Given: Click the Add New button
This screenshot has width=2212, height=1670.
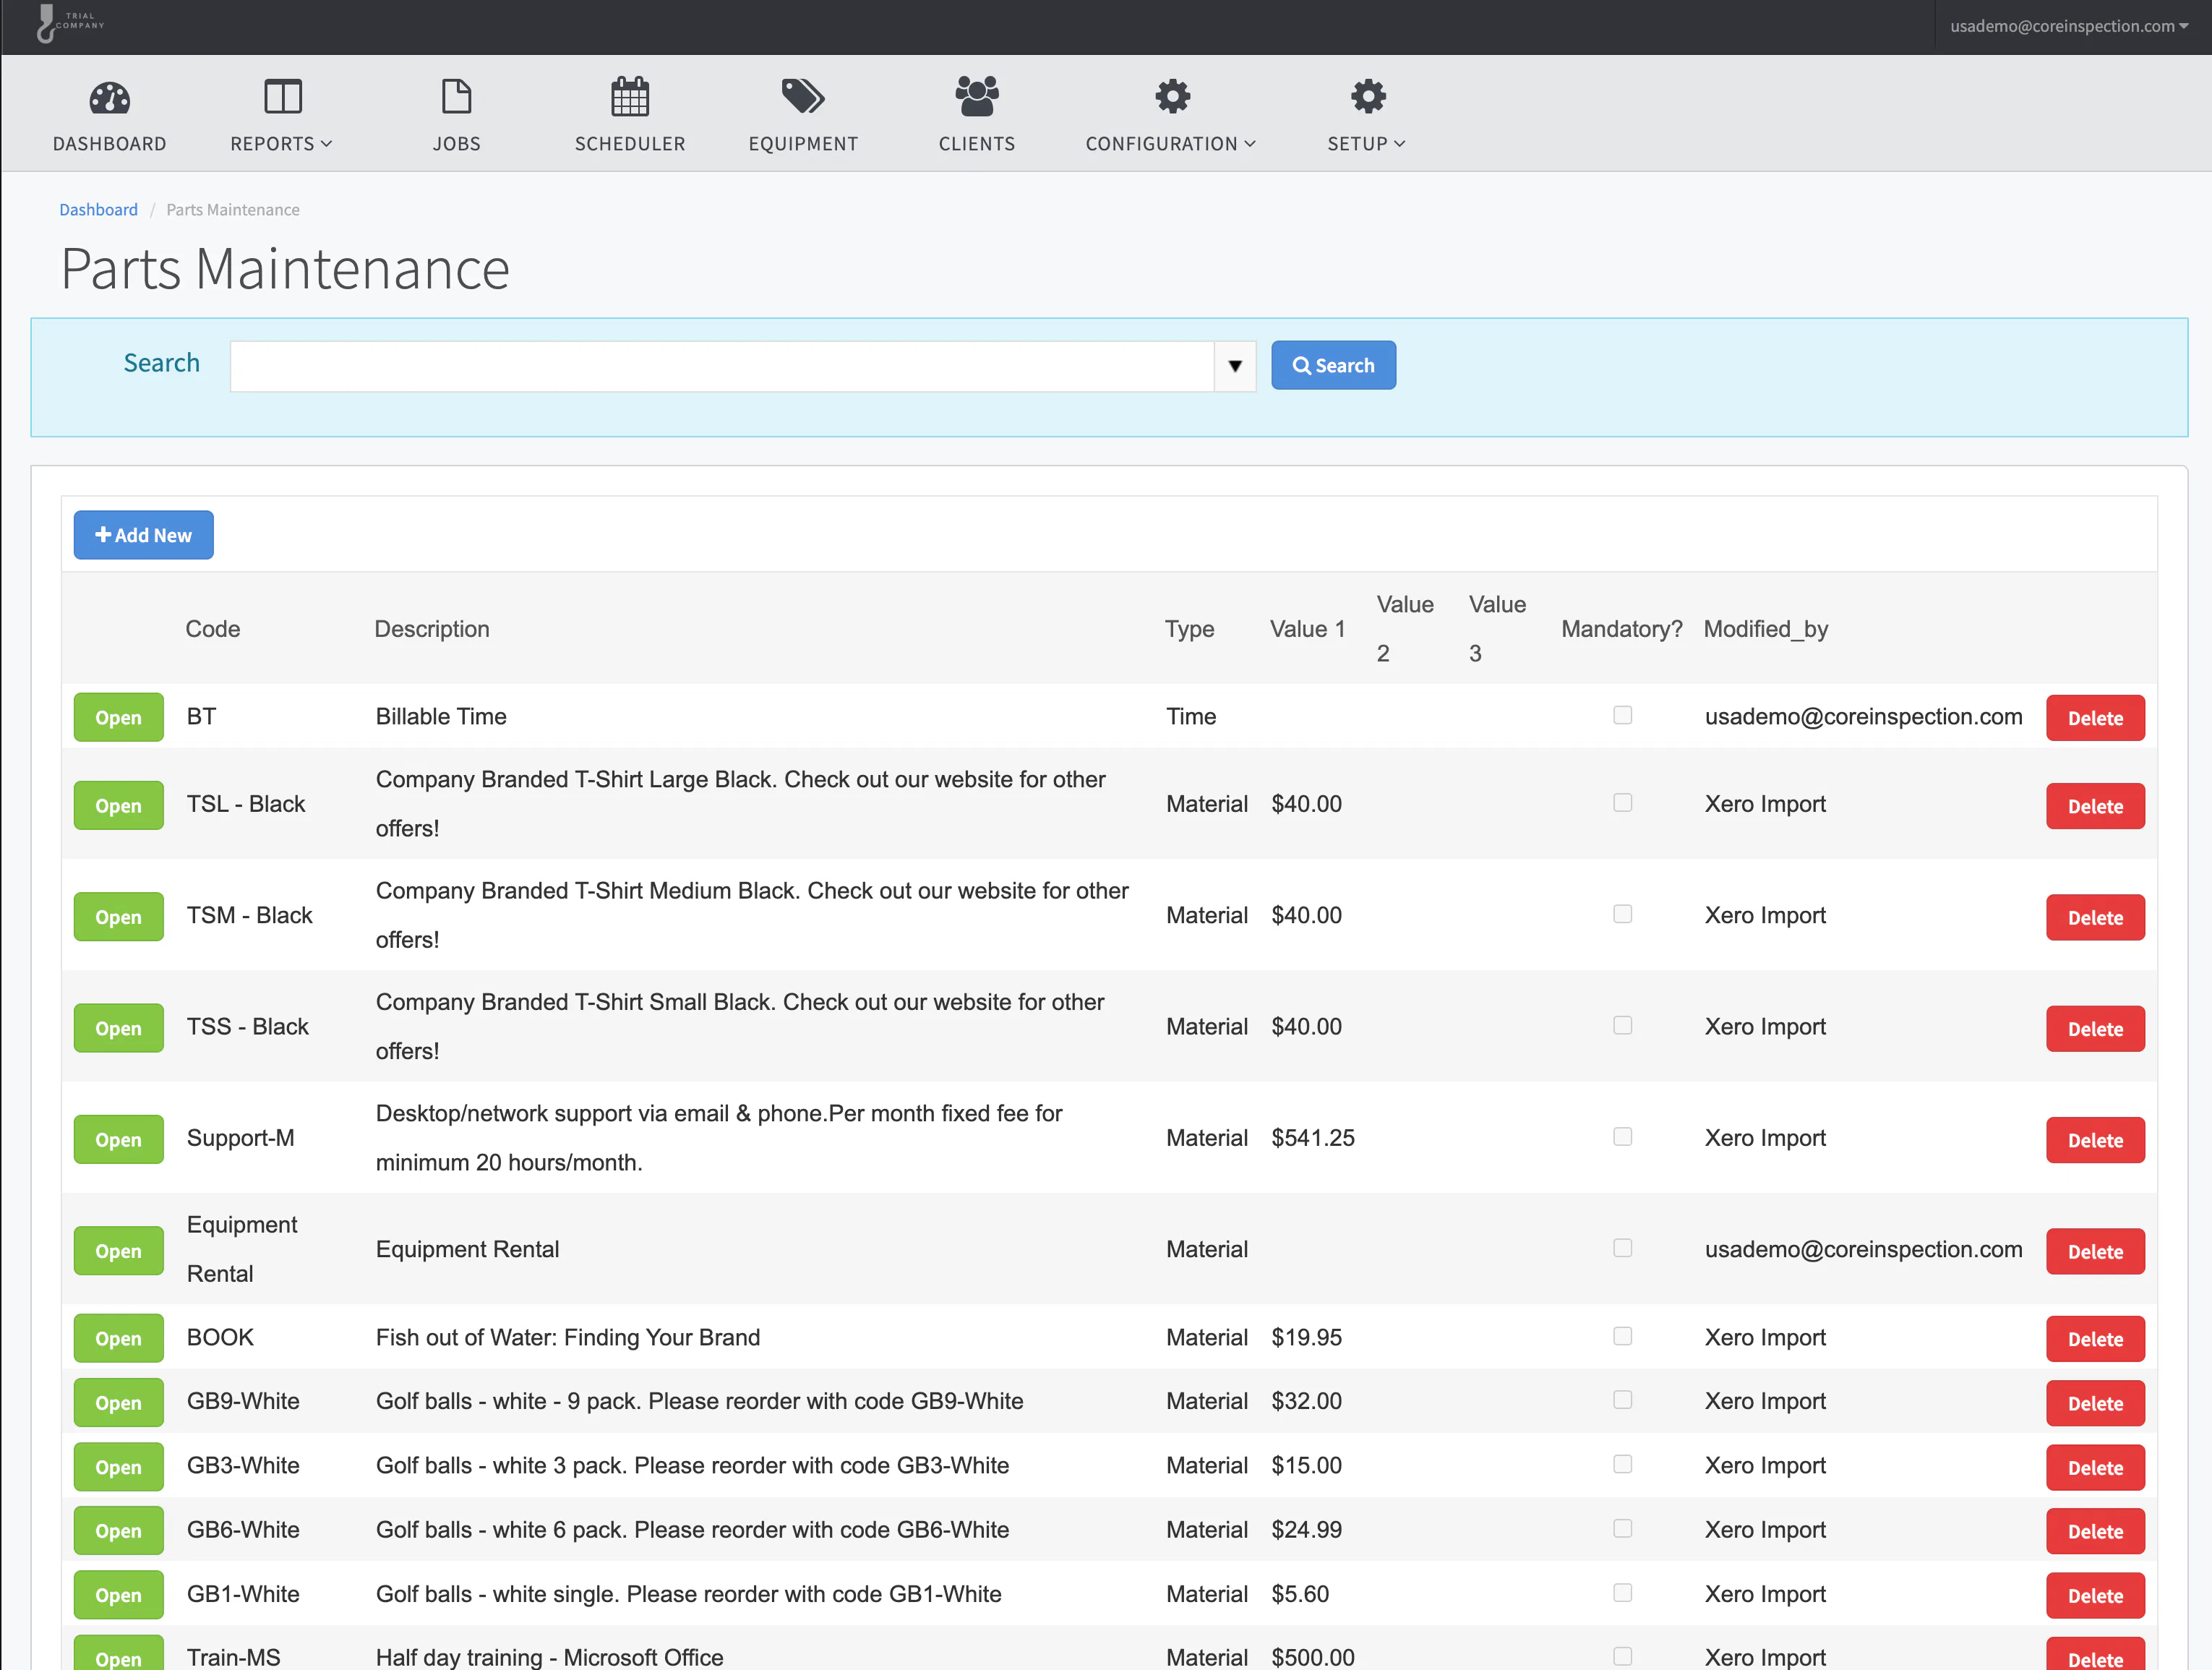Looking at the screenshot, I should pyautogui.click(x=143, y=535).
